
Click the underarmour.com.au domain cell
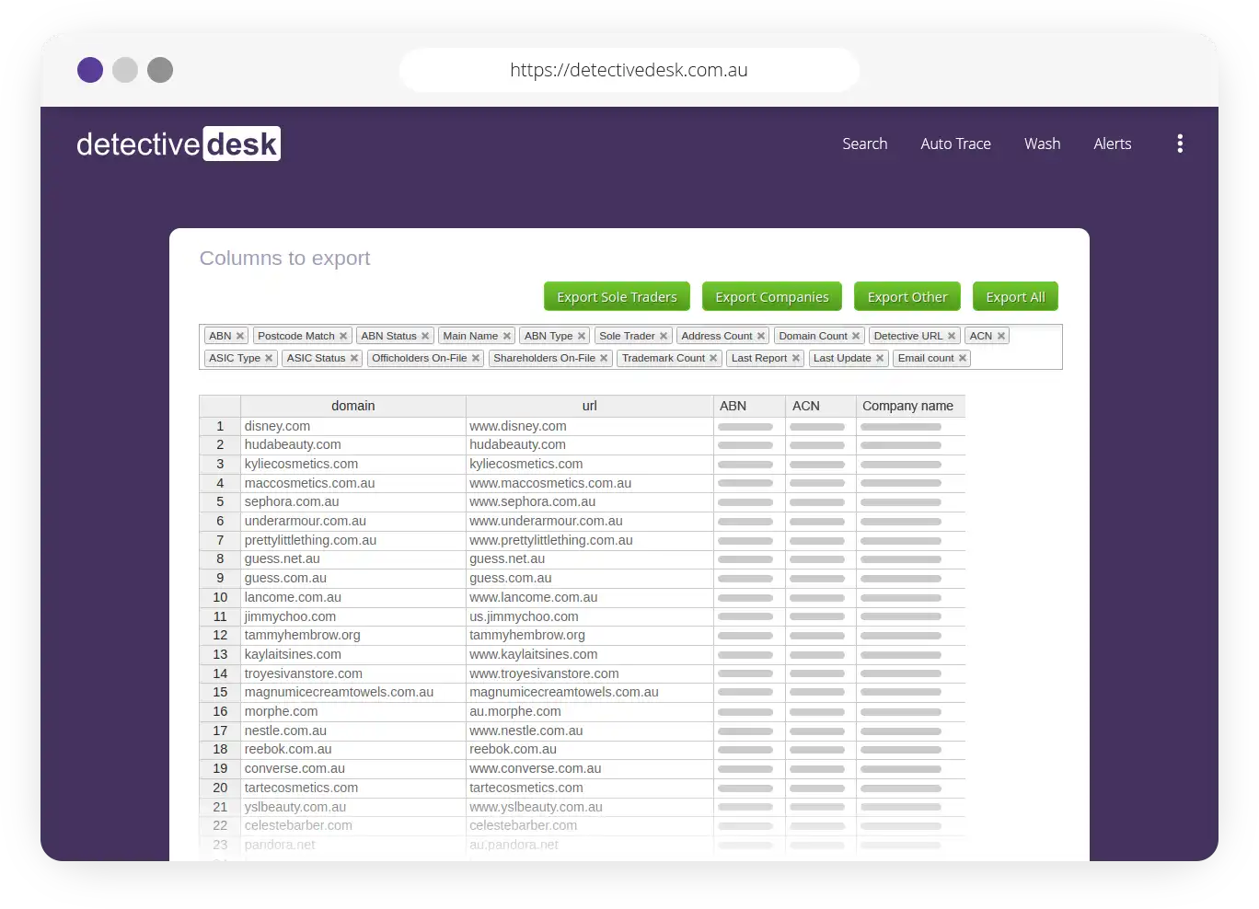[x=353, y=522]
